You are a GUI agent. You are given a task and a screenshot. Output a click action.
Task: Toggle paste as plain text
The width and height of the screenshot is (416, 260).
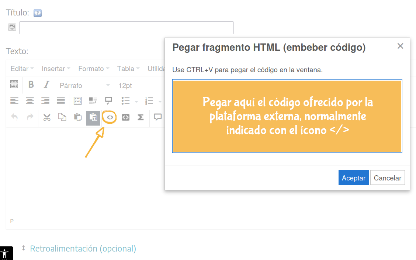tap(93, 117)
